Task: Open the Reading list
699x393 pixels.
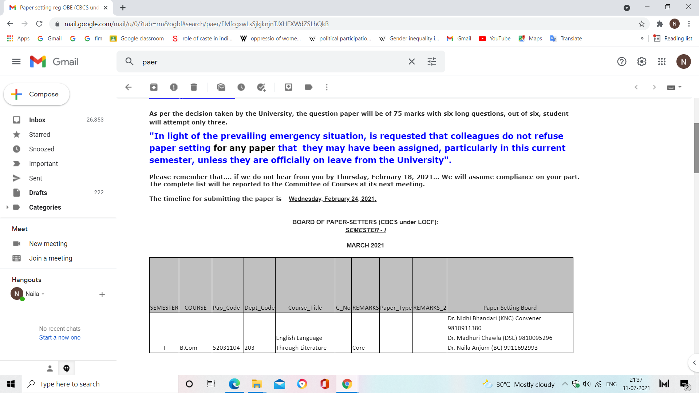Action: click(x=673, y=39)
